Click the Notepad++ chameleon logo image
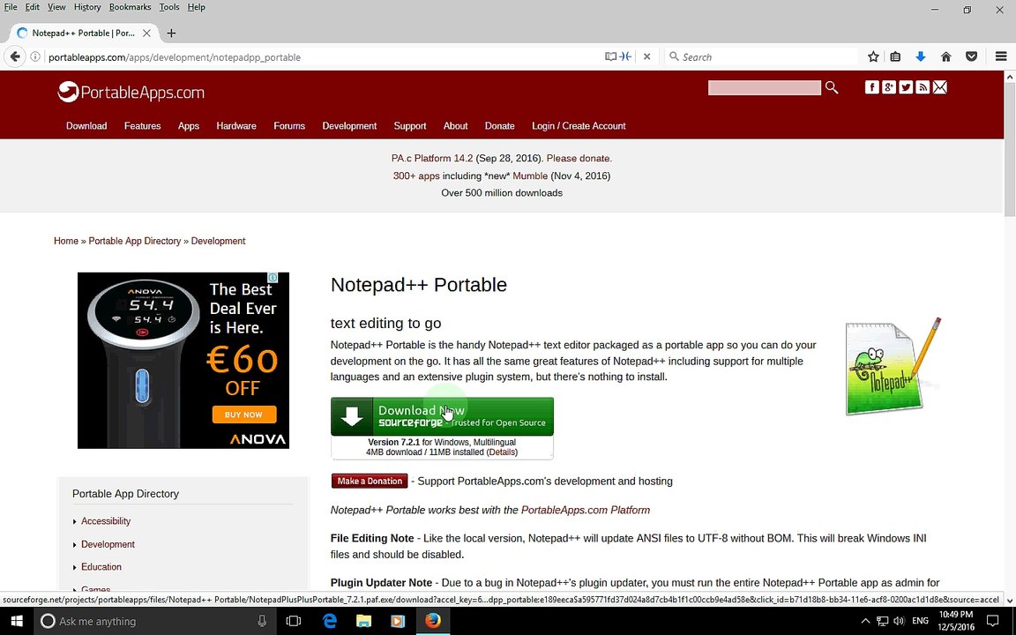The height and width of the screenshot is (635, 1016). [x=893, y=366]
